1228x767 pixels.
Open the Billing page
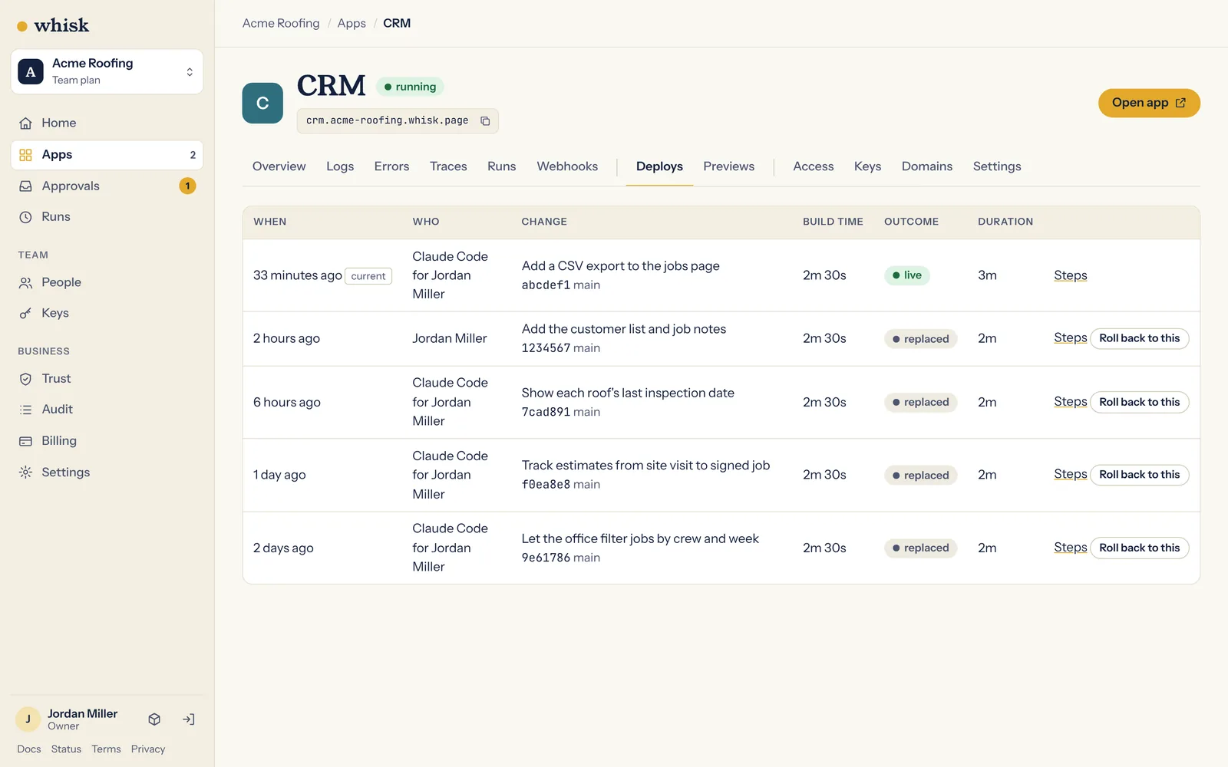coord(107,441)
